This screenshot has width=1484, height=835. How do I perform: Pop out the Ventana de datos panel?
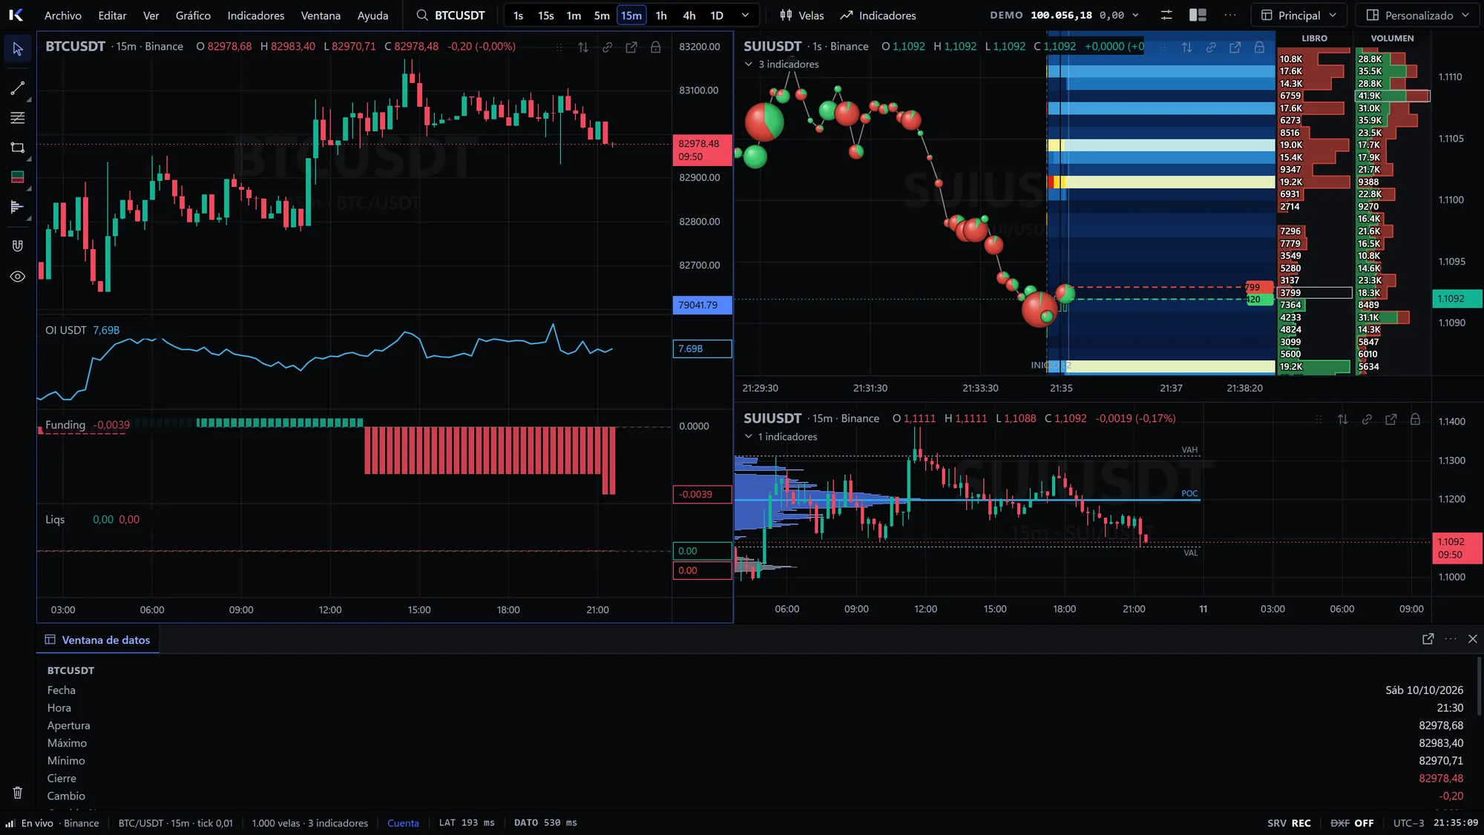point(1428,638)
